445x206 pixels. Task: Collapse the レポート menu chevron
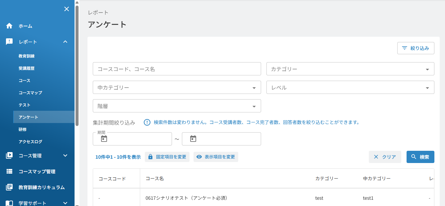pos(65,42)
